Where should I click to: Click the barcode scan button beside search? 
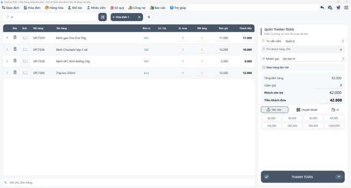[x=102, y=17]
